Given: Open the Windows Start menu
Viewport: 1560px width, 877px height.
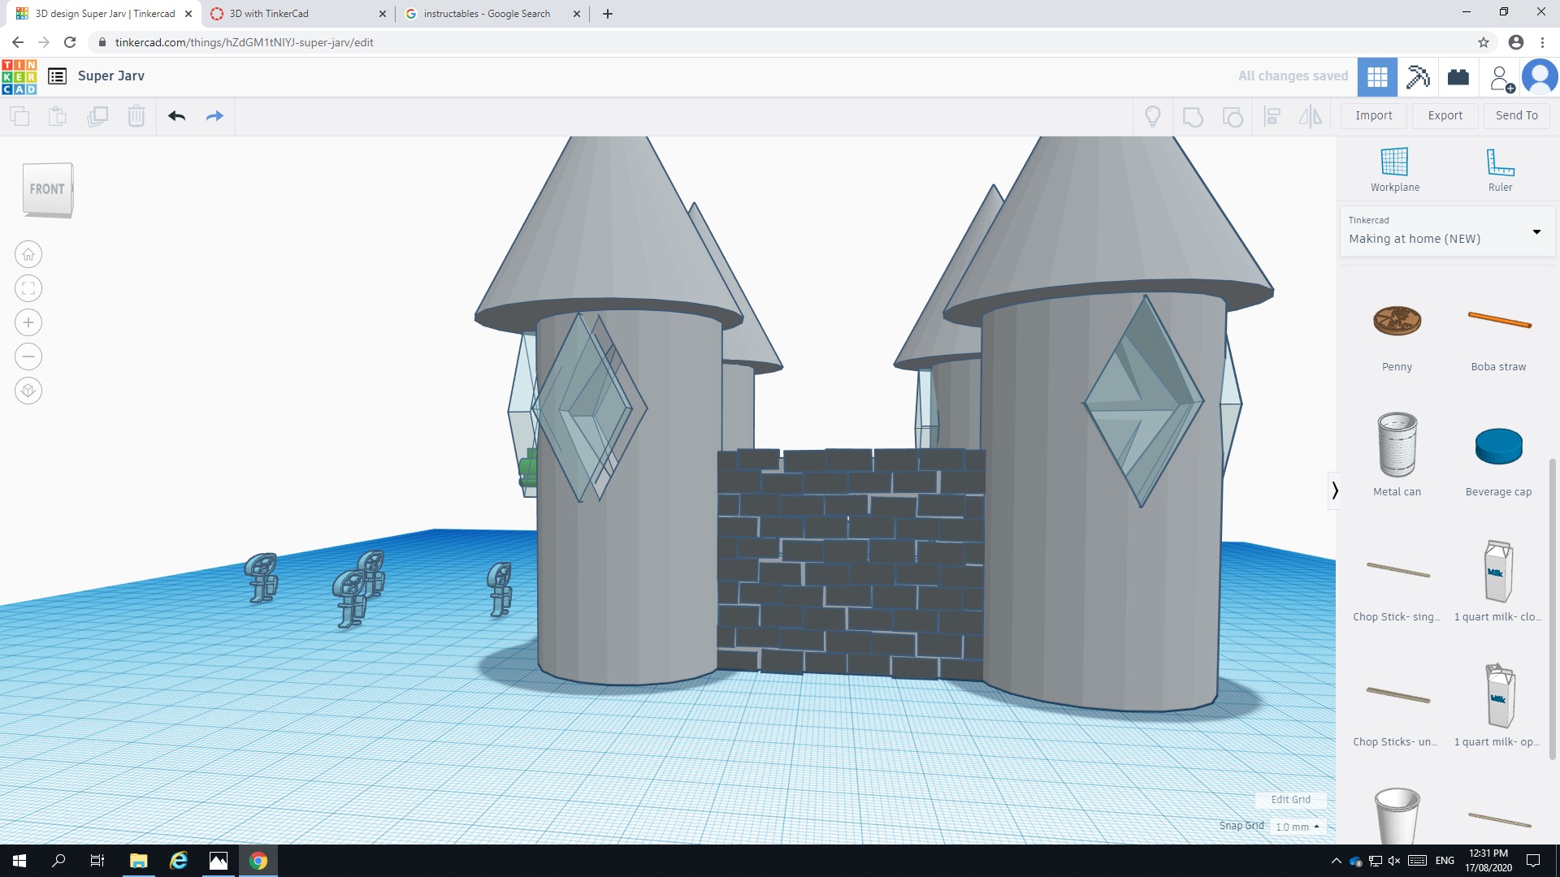Looking at the screenshot, I should click(19, 861).
